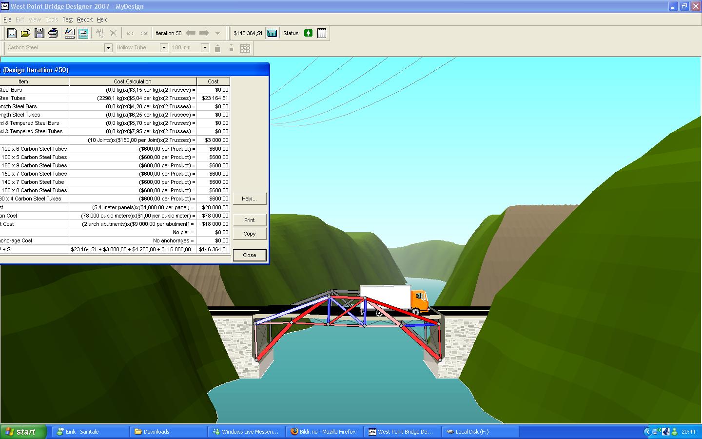Viewport: 702px width, 439px height.
Task: Switch to Windows Live Messenger taskbar item
Action: [246, 432]
